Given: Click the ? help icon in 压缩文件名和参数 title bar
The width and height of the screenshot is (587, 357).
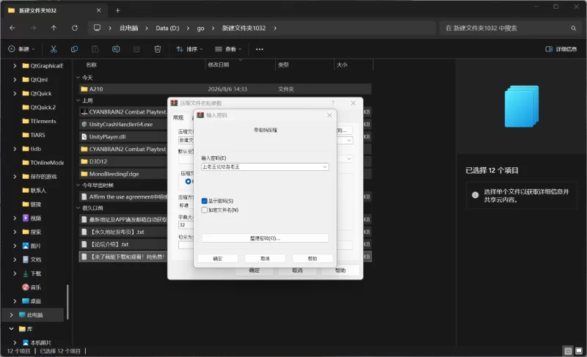Looking at the screenshot, I should 333,103.
